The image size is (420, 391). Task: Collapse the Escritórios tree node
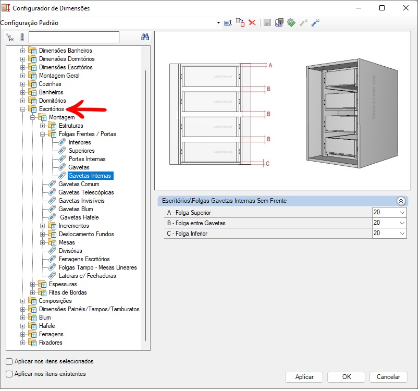pos(22,109)
